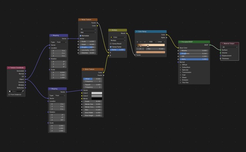
Task: Expand the Coat panel
Action: pyautogui.click(x=180, y=75)
